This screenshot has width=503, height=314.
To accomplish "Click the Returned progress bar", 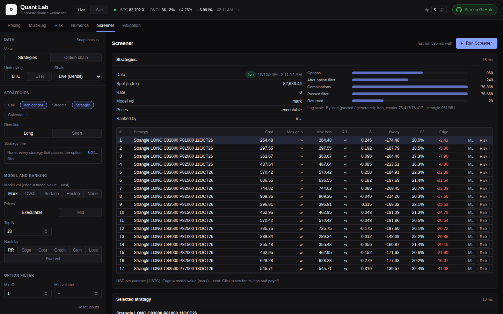I will tap(410, 101).
